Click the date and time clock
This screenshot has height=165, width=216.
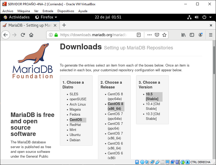(108, 17)
